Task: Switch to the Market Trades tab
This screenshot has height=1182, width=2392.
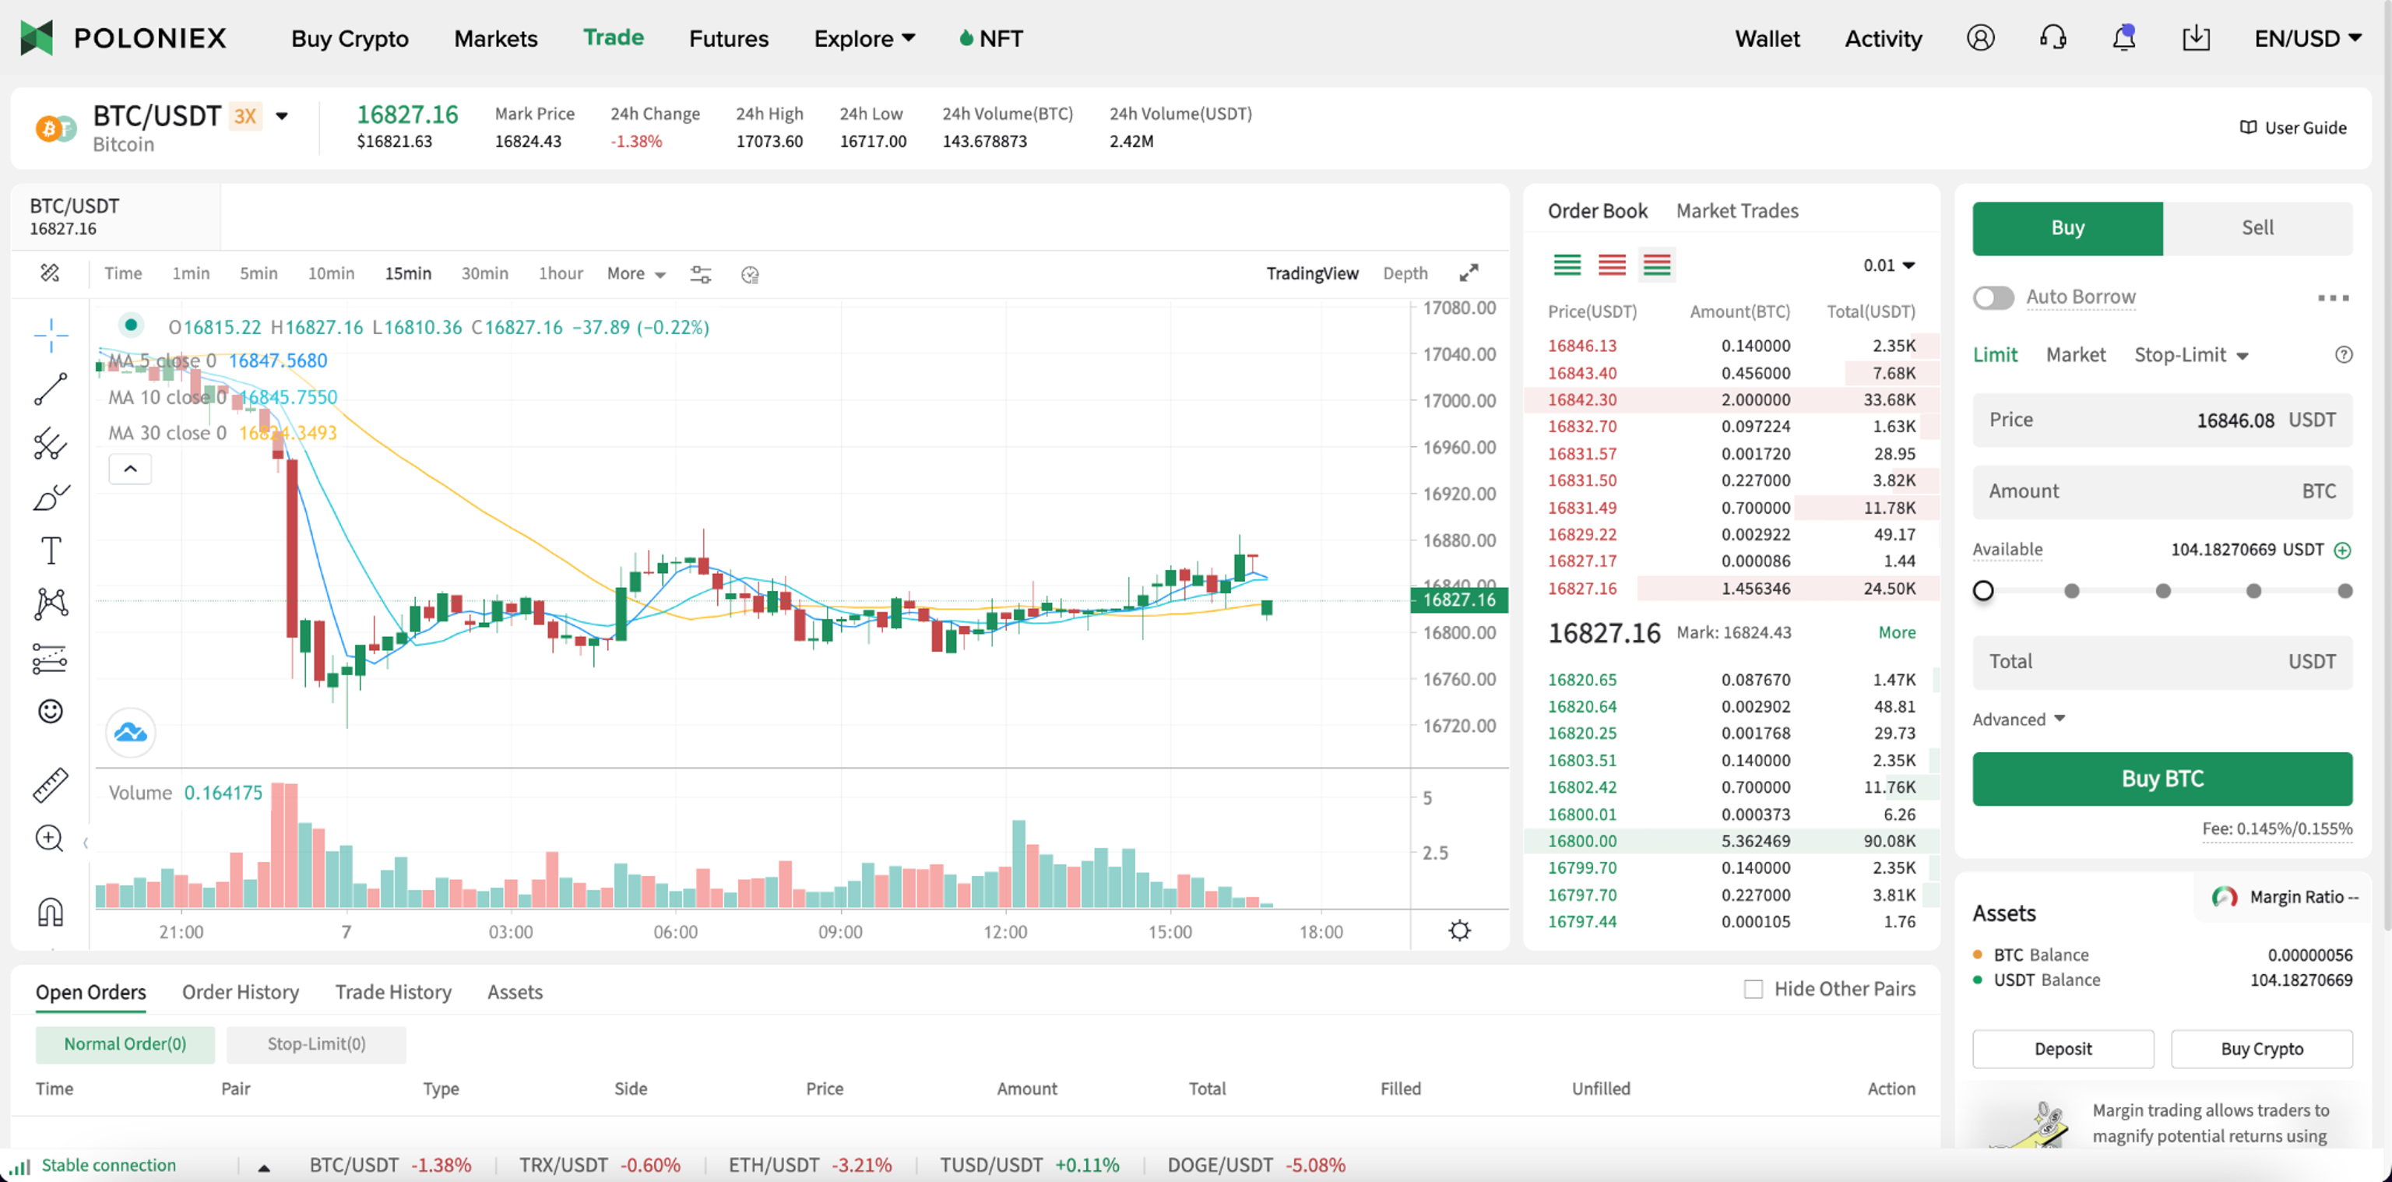Action: pos(1736,211)
